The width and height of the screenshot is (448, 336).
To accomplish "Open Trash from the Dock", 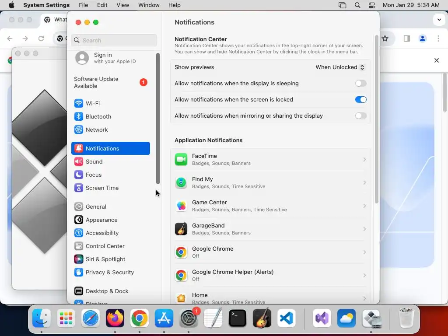I will (x=406, y=318).
